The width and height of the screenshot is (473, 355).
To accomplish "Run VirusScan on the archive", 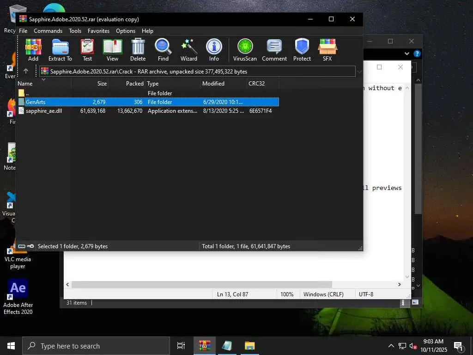I will tap(245, 50).
